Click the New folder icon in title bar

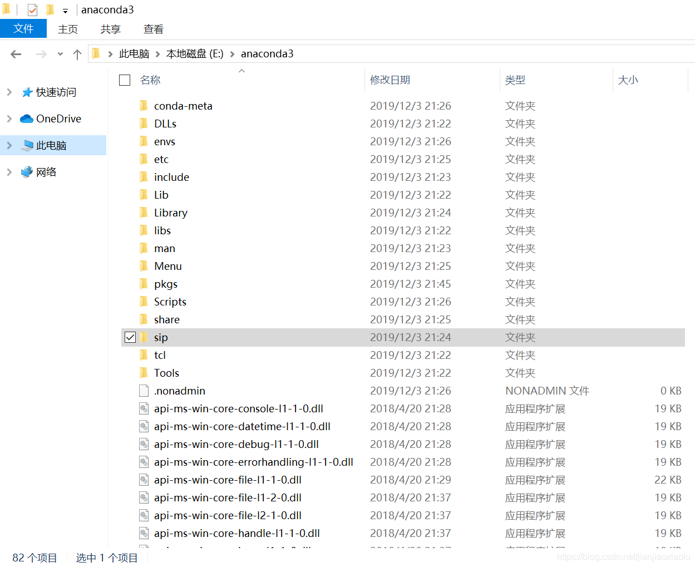(x=50, y=9)
